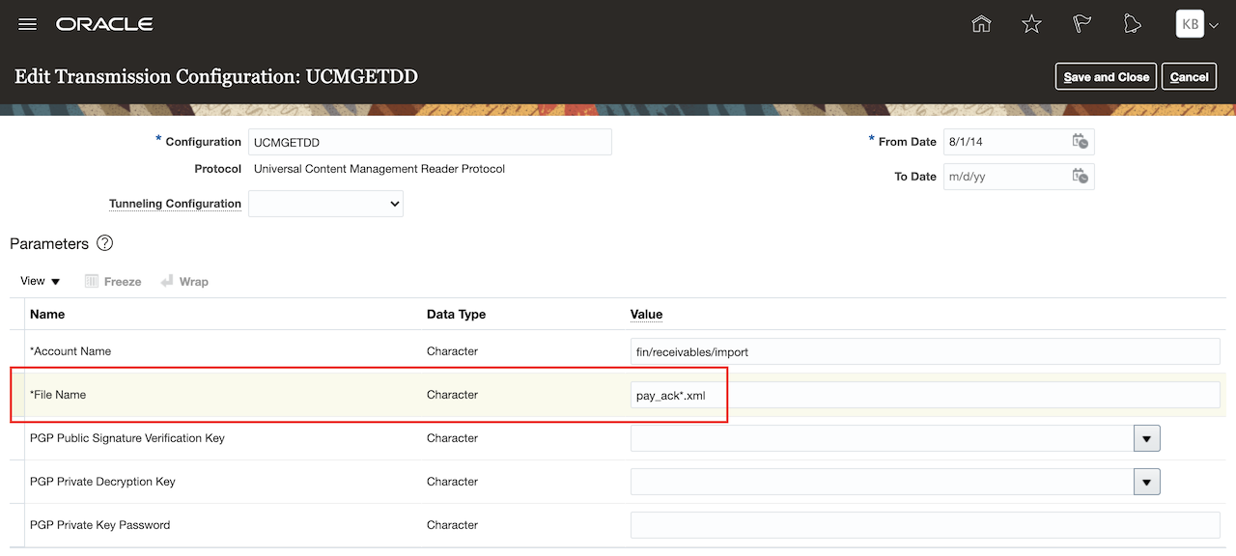
Task: Expand the Tunneling Configuration dropdown
Action: (325, 204)
